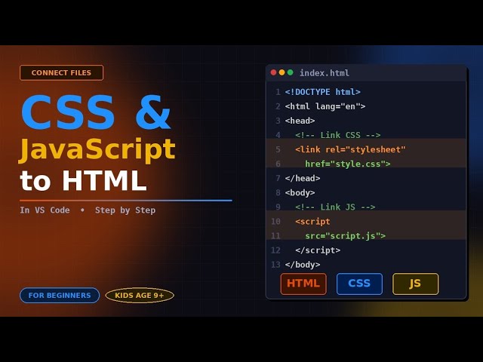The width and height of the screenshot is (483, 362).
Task: Click the 'In VS Code' subtitle text
Action: (x=45, y=210)
